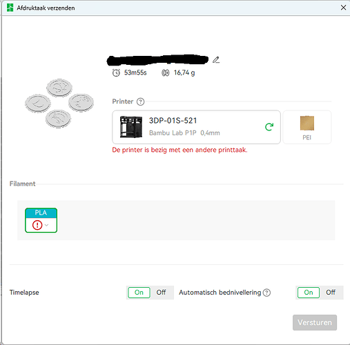Click the filament spool weight icon
Screen dimensions: 350x345
click(166, 73)
